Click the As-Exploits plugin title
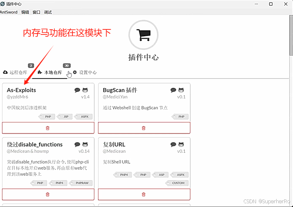Image resolution: width=293 pixels, height=207 pixels. 21,90
